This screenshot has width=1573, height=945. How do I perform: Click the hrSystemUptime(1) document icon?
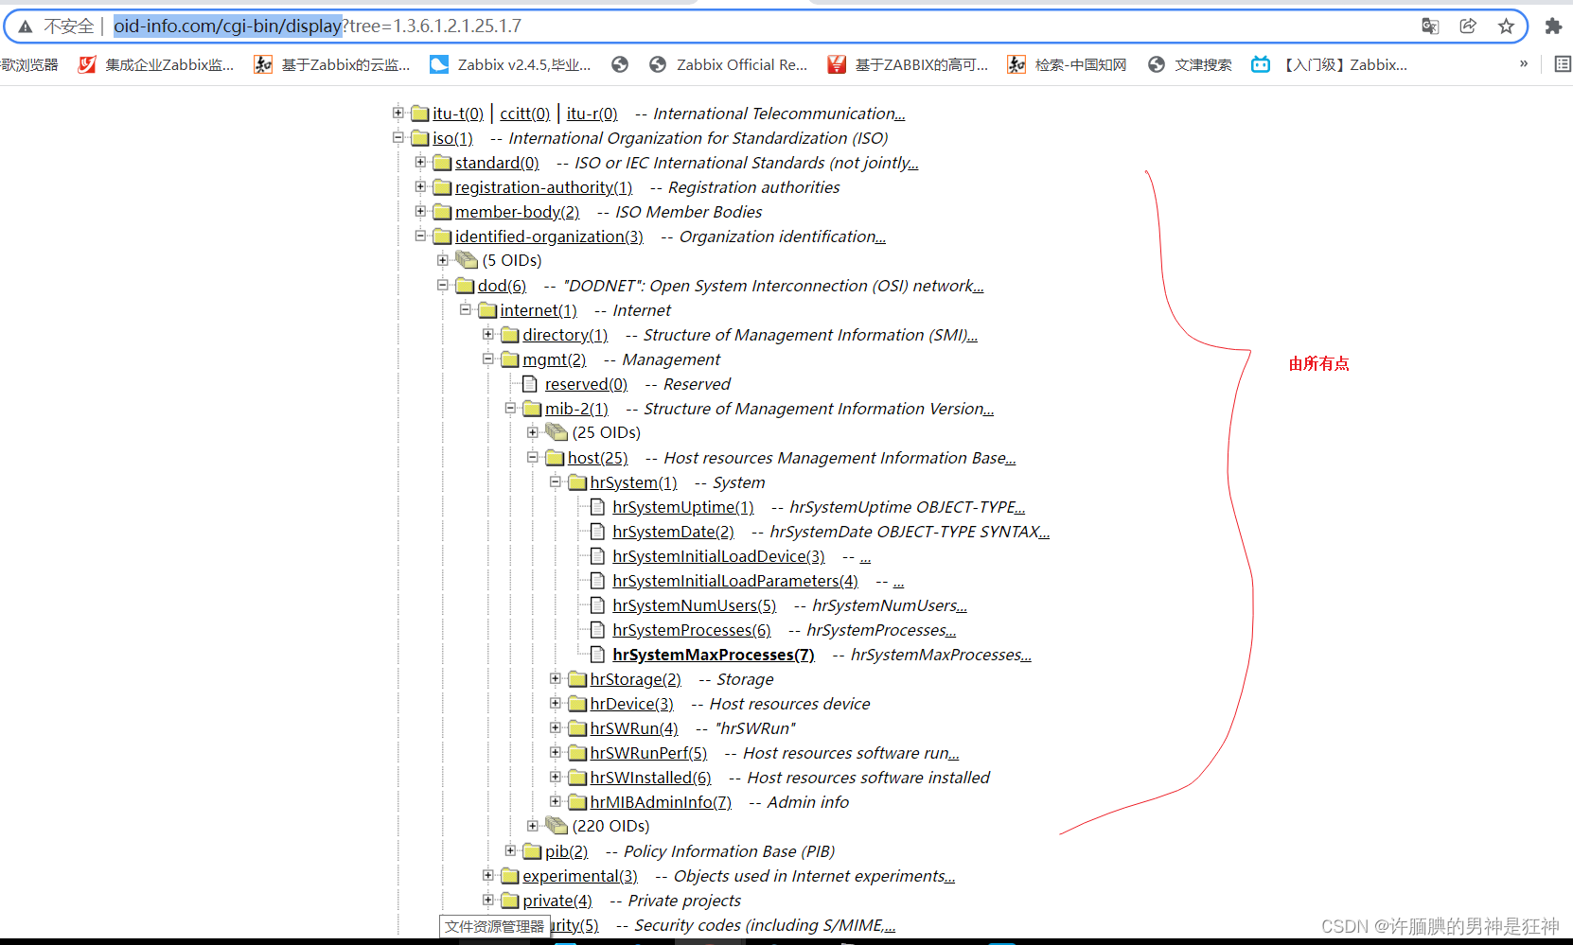pyautogui.click(x=597, y=506)
